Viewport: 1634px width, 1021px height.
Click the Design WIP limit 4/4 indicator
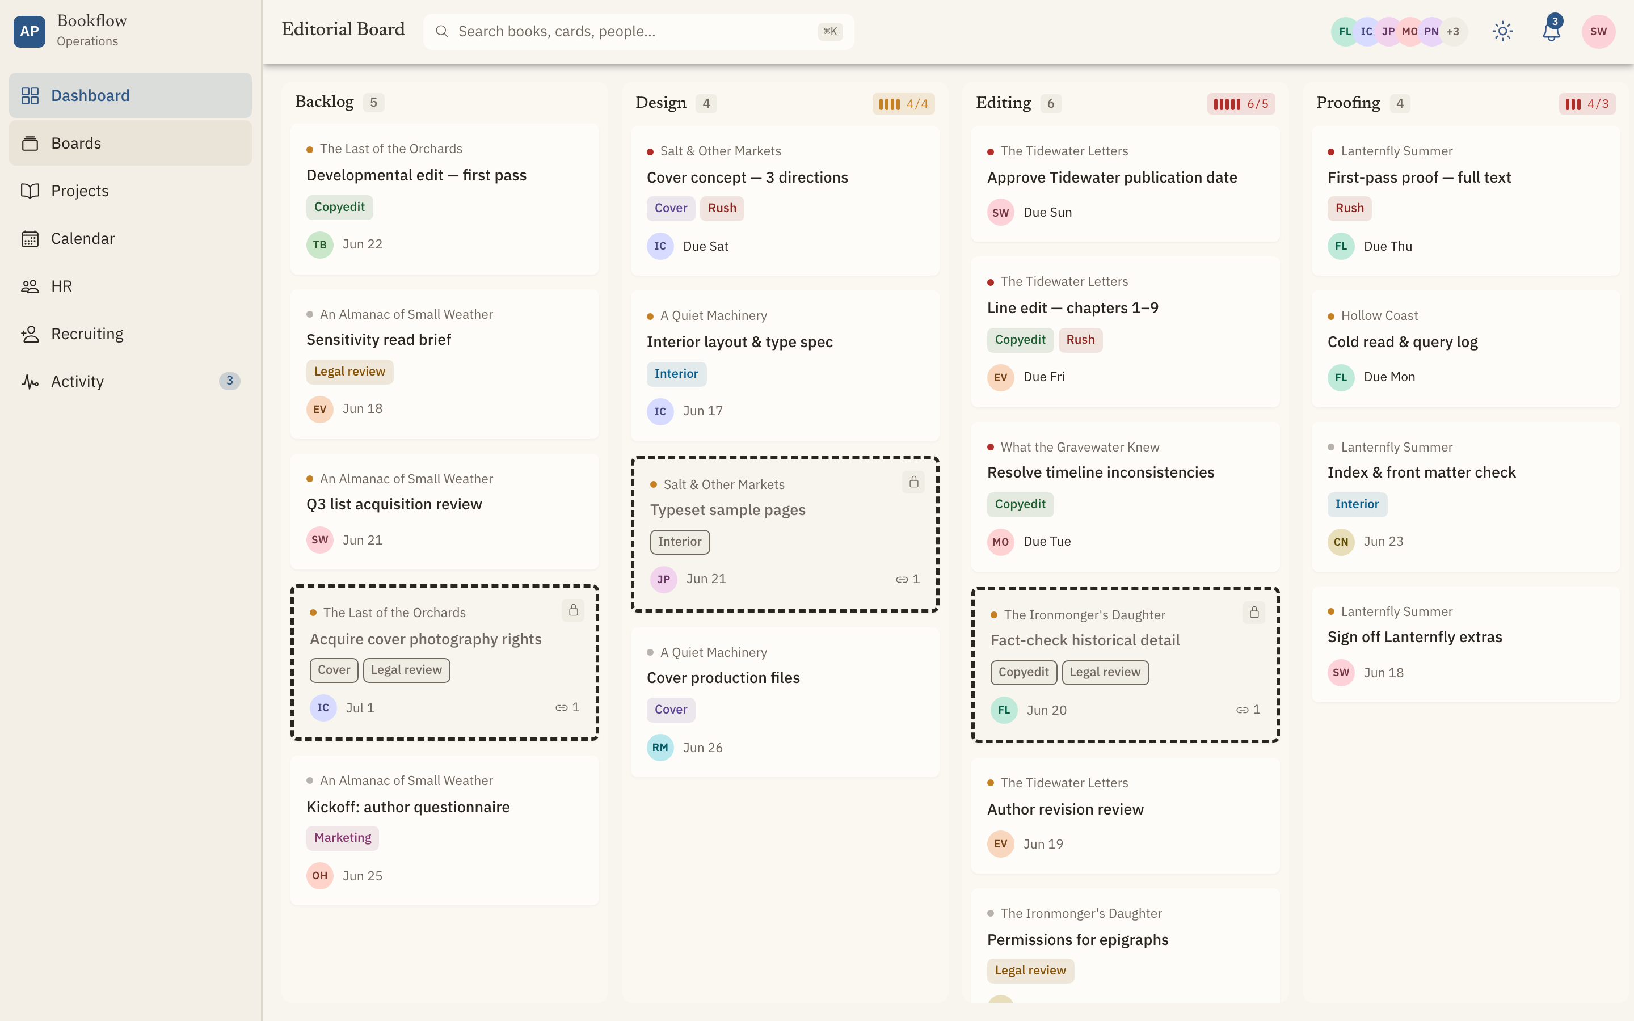pos(903,103)
